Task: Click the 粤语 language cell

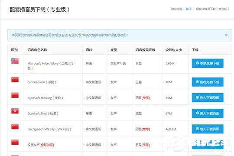Action: pos(89,114)
